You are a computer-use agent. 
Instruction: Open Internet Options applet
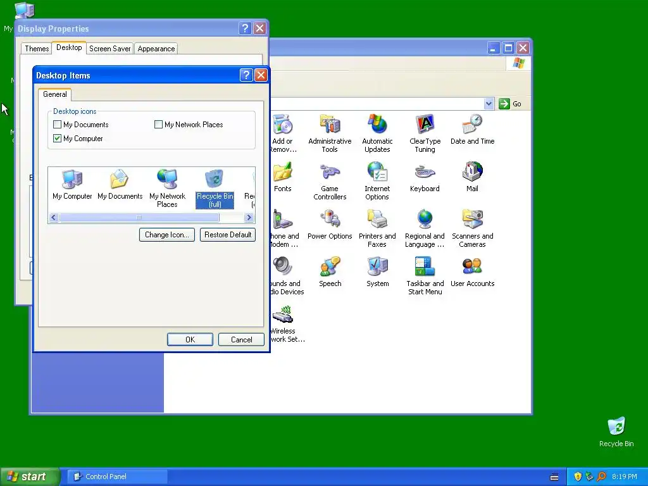point(377,181)
